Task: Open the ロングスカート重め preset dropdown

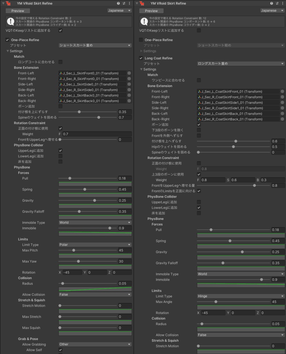Action: (241, 64)
